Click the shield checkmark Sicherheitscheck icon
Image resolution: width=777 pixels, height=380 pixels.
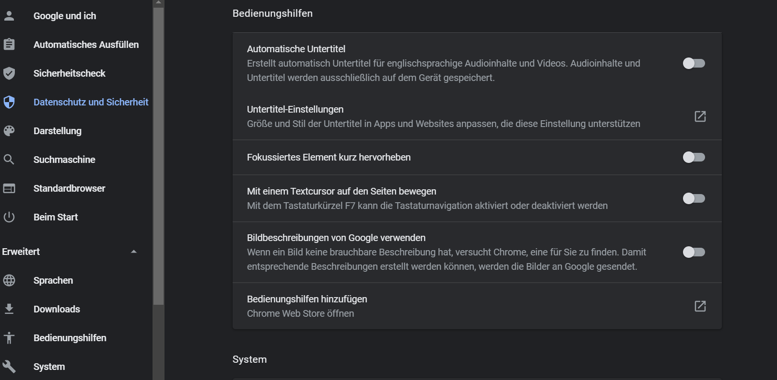tap(9, 73)
